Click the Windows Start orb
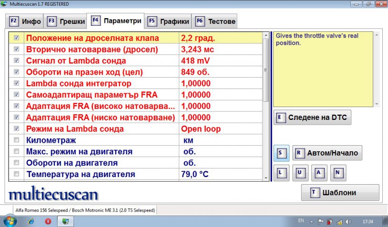Image resolution: width=388 pixels, height=227 pixels. pyautogui.click(x=10, y=221)
